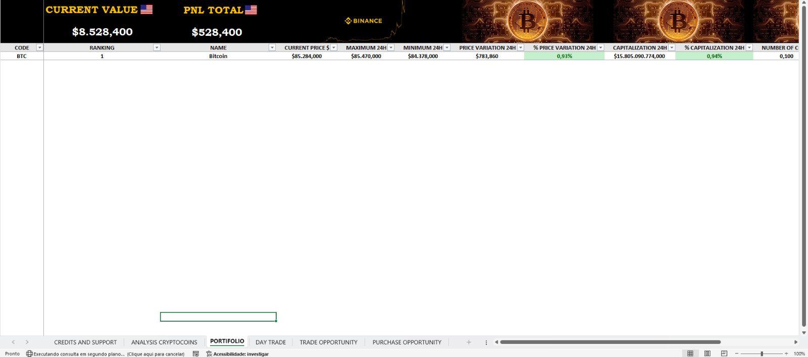808x357 pixels.
Task: Click the horizontal scrollbar left arrow
Action: click(x=496, y=342)
